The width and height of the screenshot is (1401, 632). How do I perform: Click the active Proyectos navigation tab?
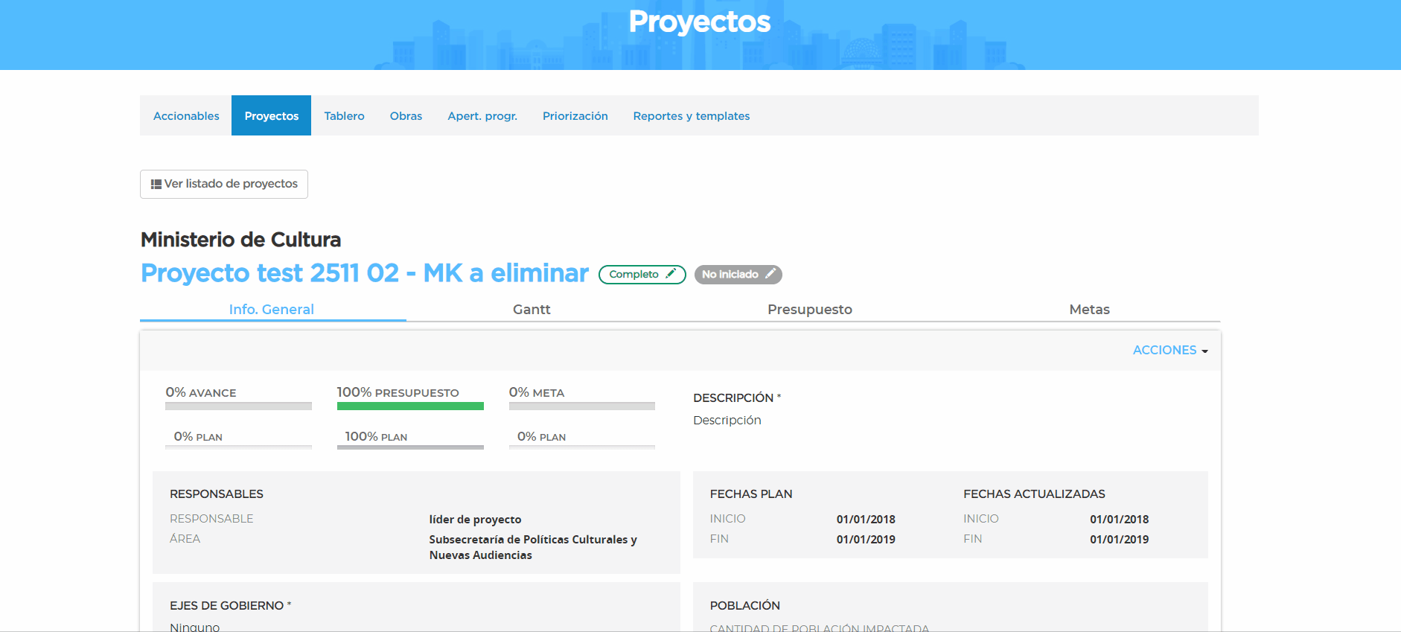tap(271, 116)
